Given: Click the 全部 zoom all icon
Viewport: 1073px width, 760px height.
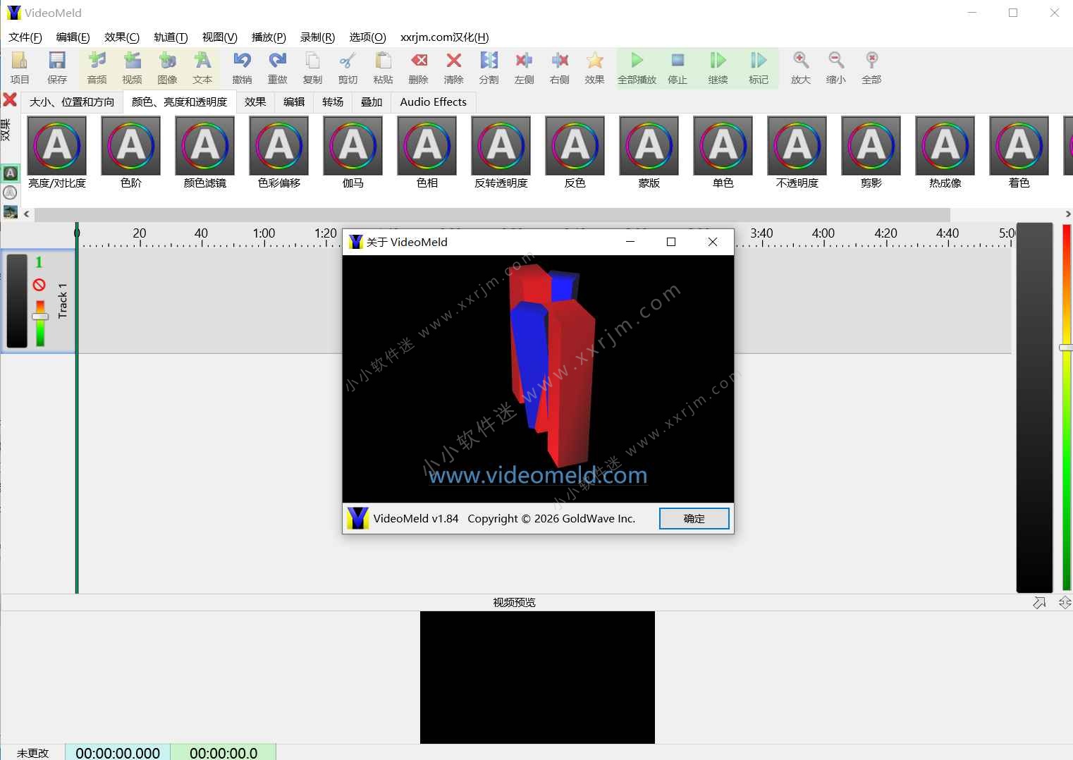Looking at the screenshot, I should tap(871, 68).
